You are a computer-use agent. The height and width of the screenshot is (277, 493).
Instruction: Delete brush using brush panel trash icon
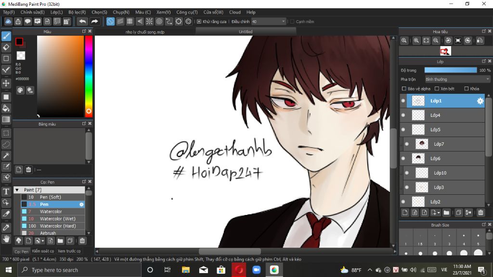(x=82, y=241)
